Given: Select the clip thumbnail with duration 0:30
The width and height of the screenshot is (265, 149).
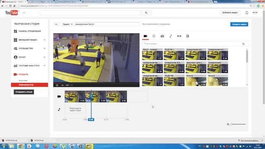Looking at the screenshot, I should [217, 54].
